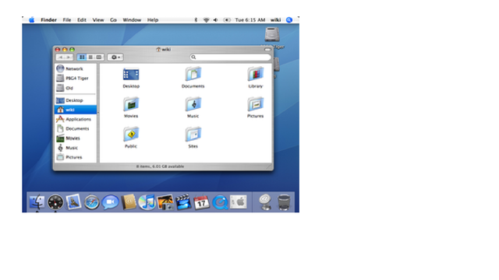Viewport: 499px width, 280px height.
Task: Open the File menu
Action: (x=67, y=20)
